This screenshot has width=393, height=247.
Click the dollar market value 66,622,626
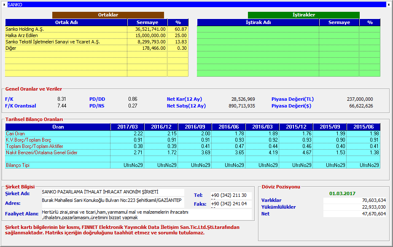pos(361,106)
